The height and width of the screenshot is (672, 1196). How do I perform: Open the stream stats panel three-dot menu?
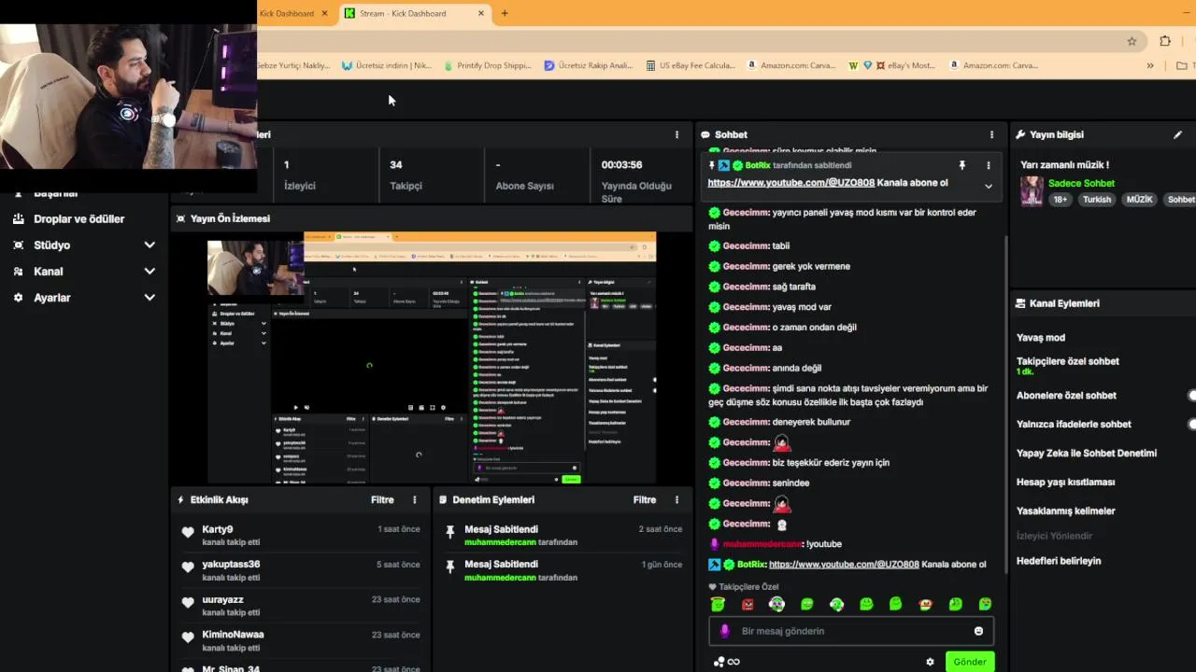coord(677,134)
